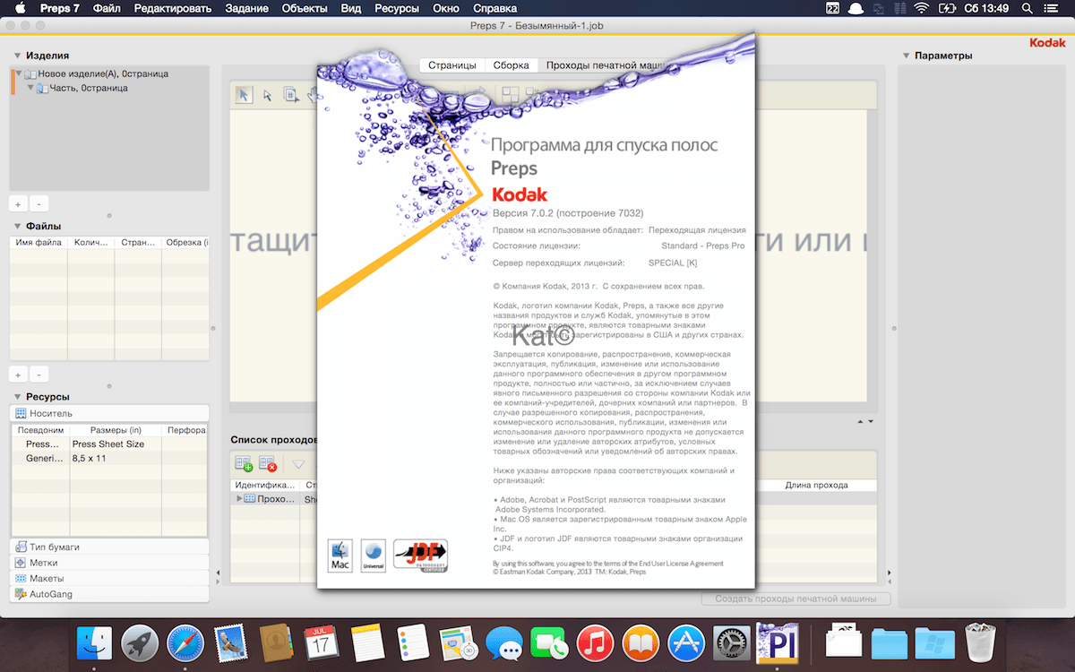Screen dimensions: 1075x672
Task: Open Calendar app from the Dock
Action: [x=322, y=642]
